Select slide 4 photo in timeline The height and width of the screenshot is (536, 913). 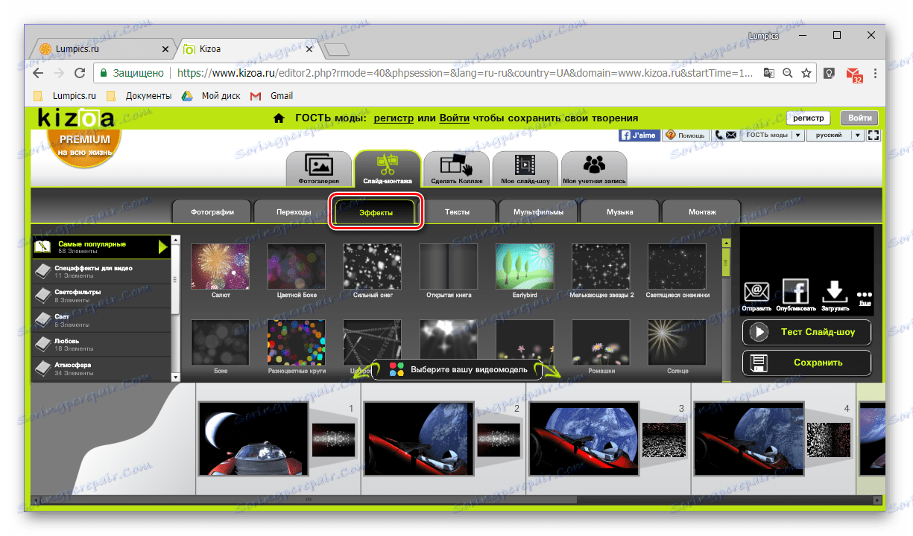pyautogui.click(x=750, y=438)
